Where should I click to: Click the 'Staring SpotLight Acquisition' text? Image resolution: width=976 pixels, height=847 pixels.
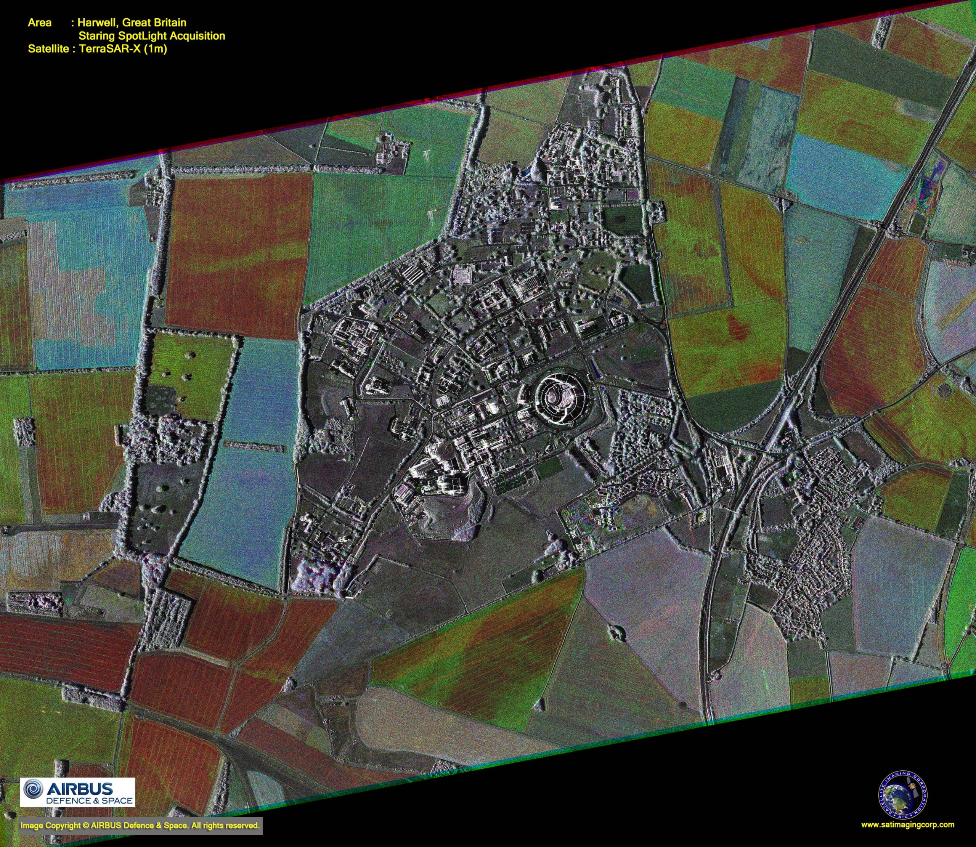pyautogui.click(x=151, y=35)
